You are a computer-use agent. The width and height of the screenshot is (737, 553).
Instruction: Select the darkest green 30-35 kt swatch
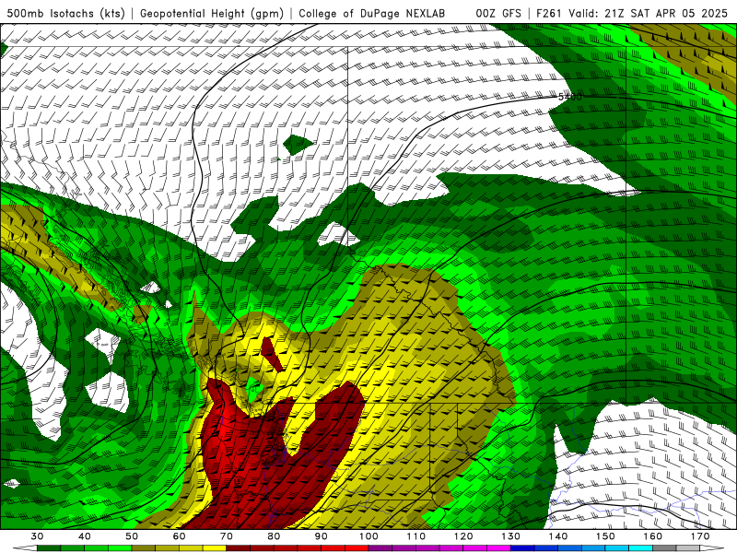[49, 548]
